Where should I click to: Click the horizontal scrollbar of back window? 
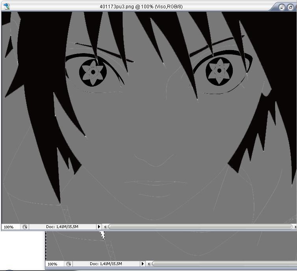click(224, 264)
